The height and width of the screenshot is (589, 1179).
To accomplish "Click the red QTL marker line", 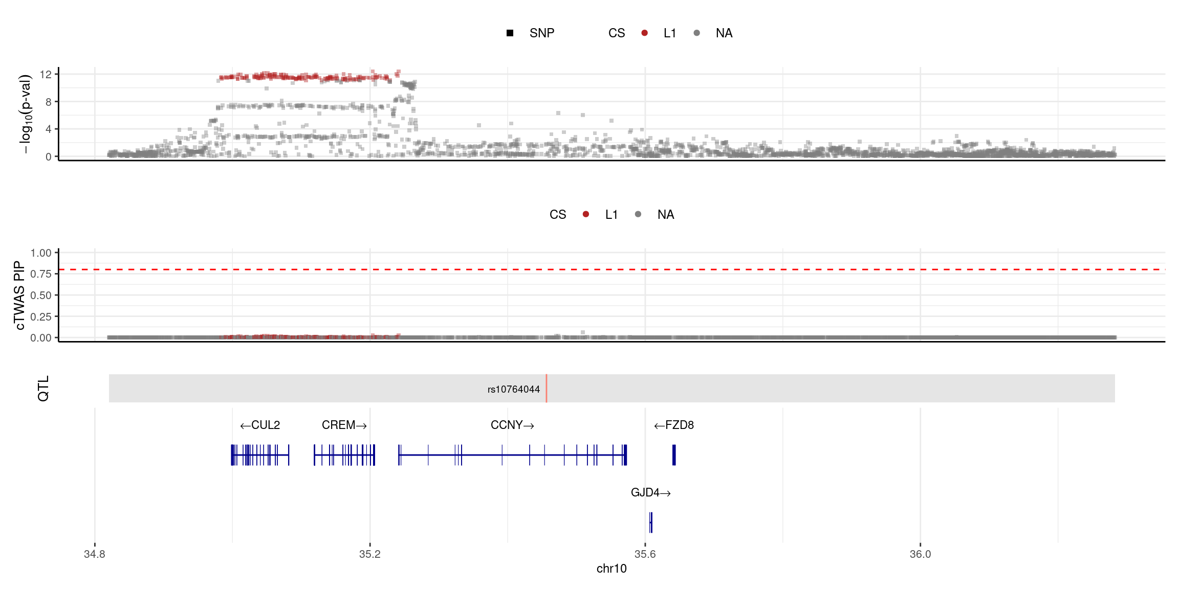I will pyautogui.click(x=546, y=389).
